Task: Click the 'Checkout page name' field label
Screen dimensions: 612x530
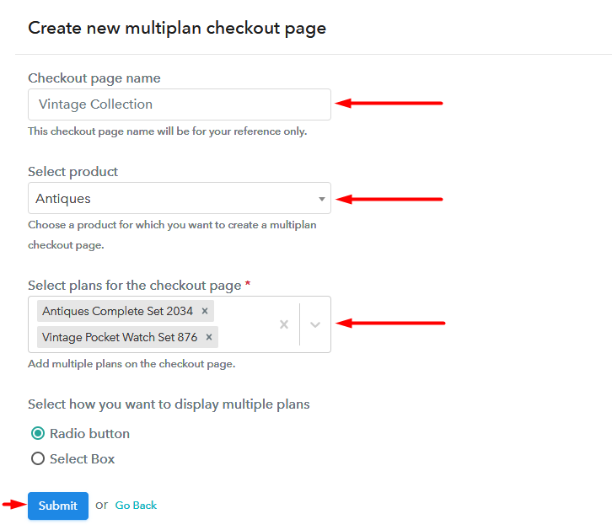Action: click(94, 78)
